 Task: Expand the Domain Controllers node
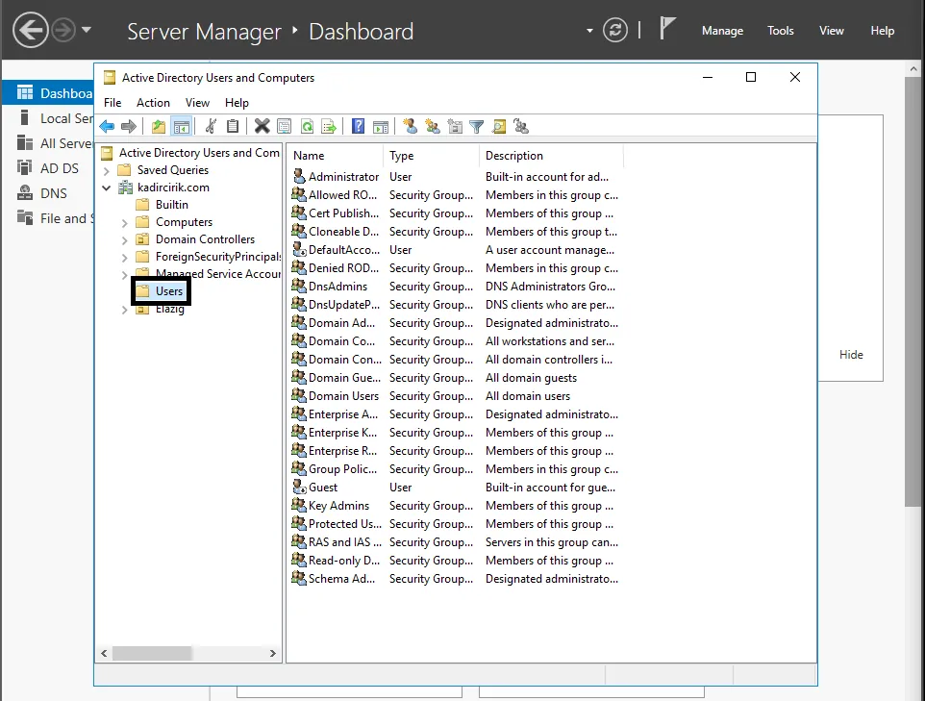[x=124, y=240]
